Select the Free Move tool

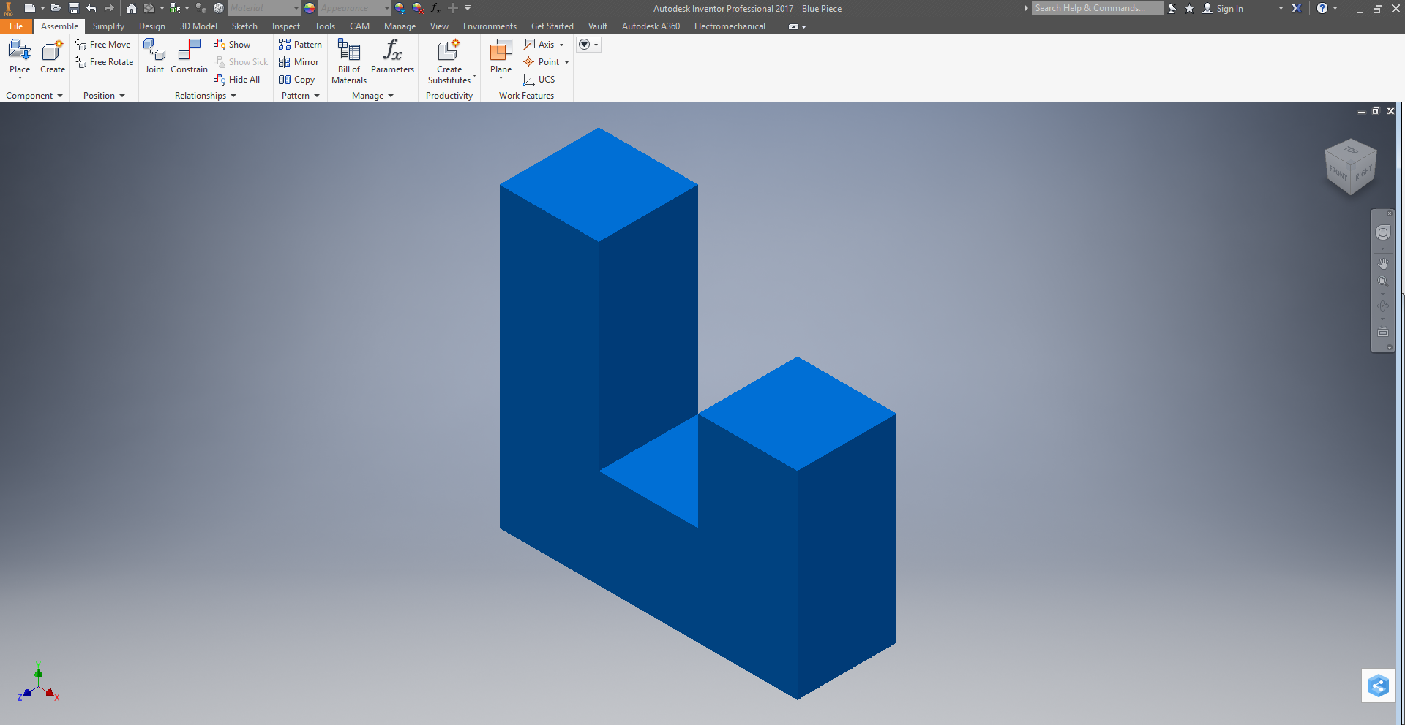(x=102, y=45)
